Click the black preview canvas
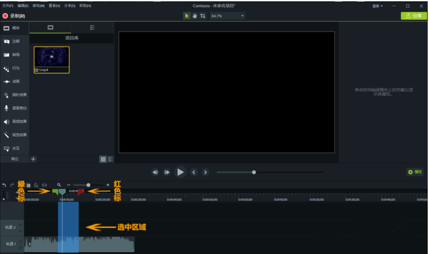 pyautogui.click(x=226, y=92)
